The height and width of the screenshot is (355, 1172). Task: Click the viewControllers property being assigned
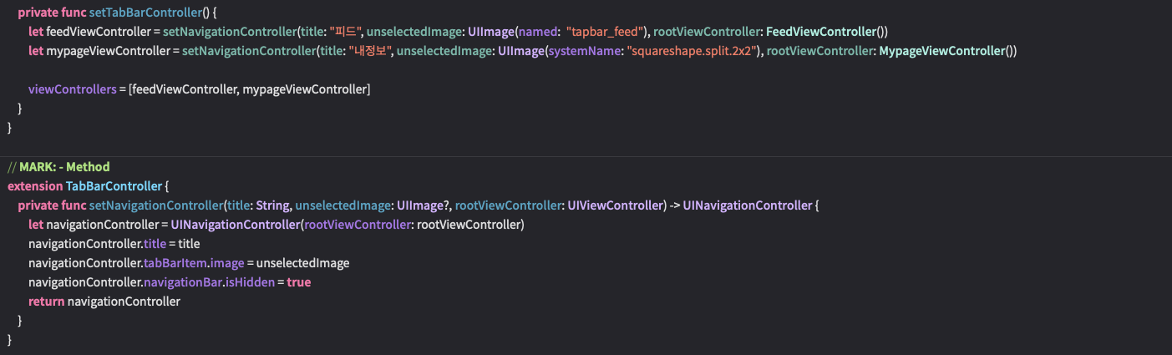72,89
